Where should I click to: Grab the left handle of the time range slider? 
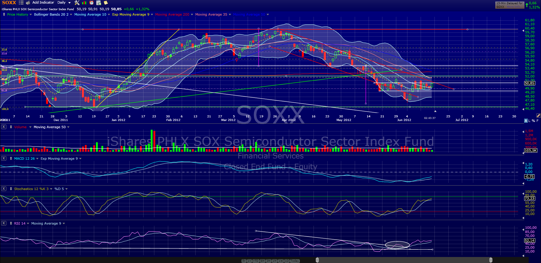[x=317, y=260]
